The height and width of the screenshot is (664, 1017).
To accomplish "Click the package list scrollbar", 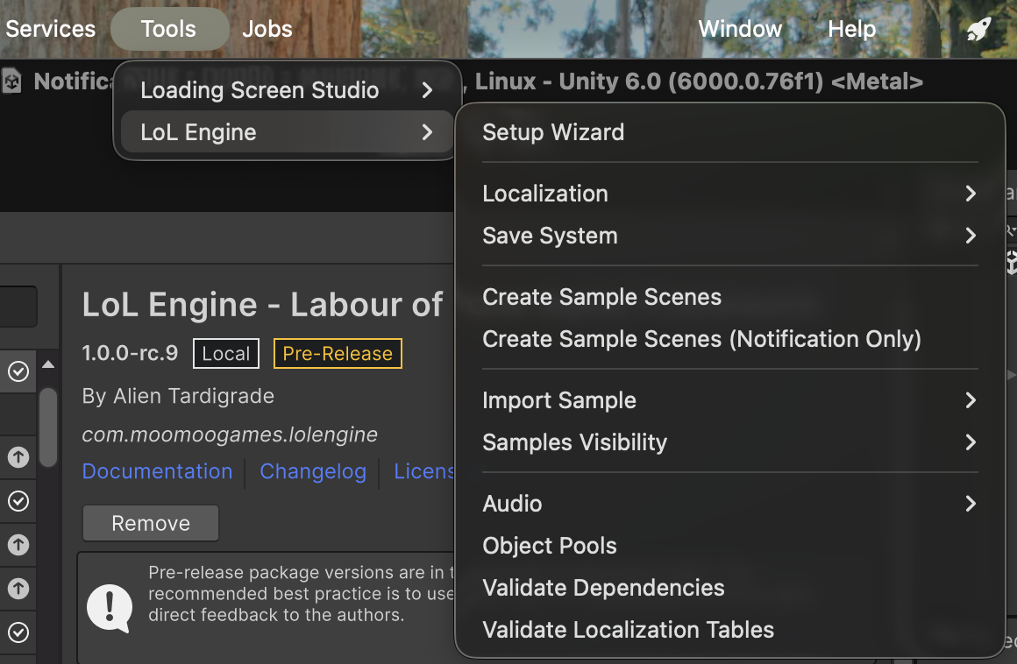I will tap(48, 427).
